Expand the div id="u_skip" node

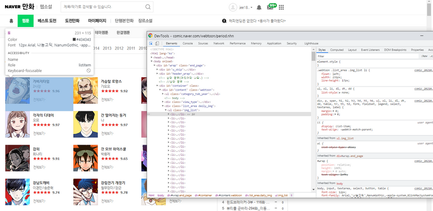click(157, 70)
